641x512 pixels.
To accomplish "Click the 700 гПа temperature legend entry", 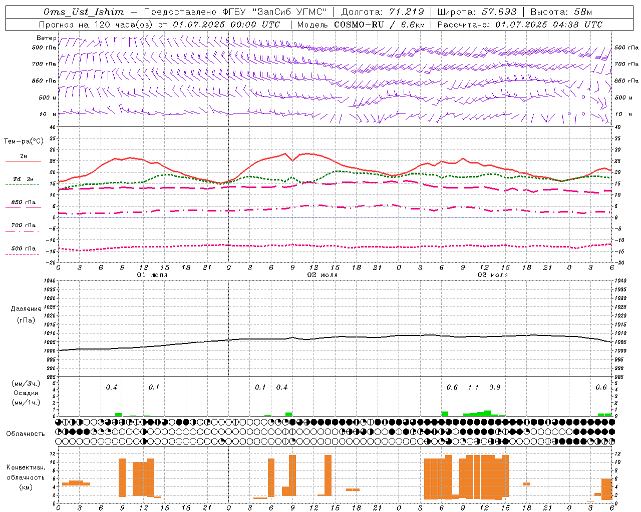I will (x=24, y=225).
